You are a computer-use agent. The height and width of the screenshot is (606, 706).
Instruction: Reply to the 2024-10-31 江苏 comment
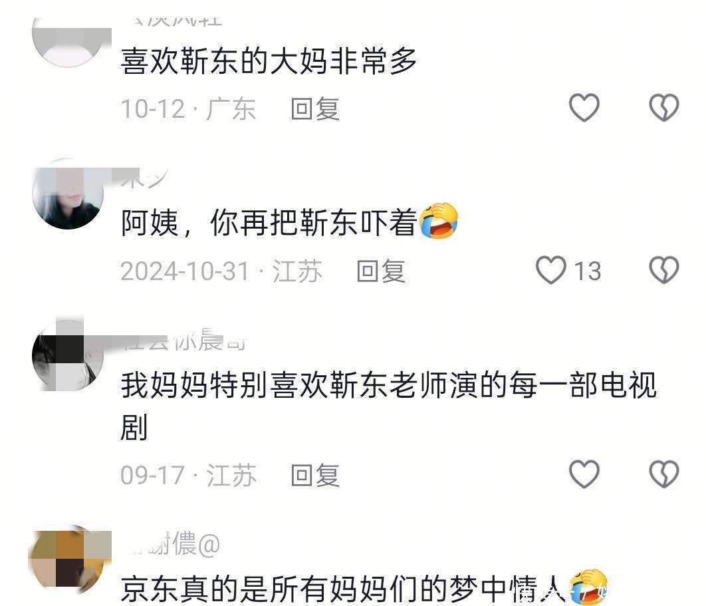[381, 271]
